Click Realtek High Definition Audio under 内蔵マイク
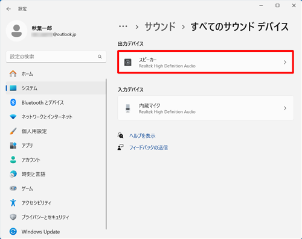The width and height of the screenshot is (302, 239). pos(167,112)
